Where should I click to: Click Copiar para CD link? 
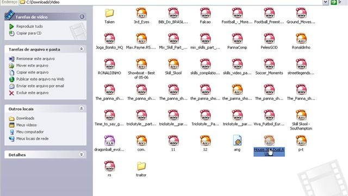coord(29,33)
